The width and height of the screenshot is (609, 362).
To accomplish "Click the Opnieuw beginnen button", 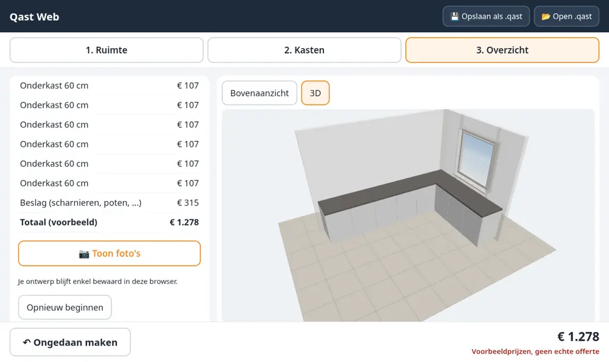I will pyautogui.click(x=65, y=307).
